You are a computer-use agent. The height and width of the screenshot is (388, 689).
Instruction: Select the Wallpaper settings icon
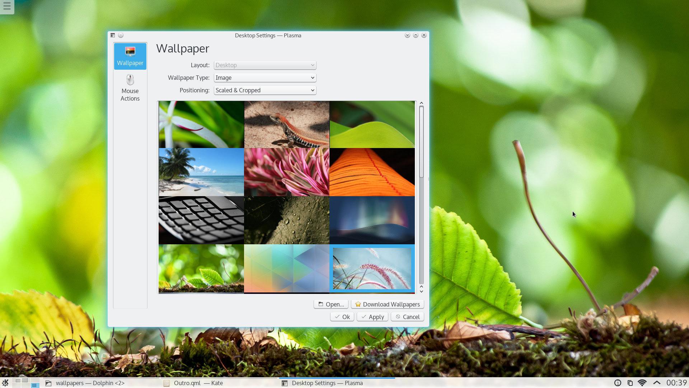pos(130,55)
